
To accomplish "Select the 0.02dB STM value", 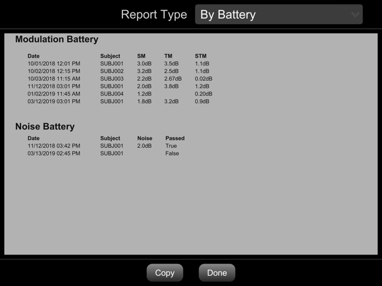I will pos(203,78).
